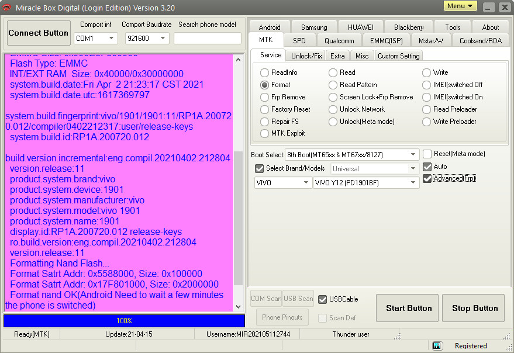Switch to the Samsung tab
The height and width of the screenshot is (353, 514).
pos(314,27)
